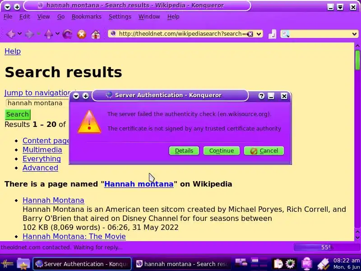
Task: Open the Konqueror window menu arrow button
Action: pos(7,7)
